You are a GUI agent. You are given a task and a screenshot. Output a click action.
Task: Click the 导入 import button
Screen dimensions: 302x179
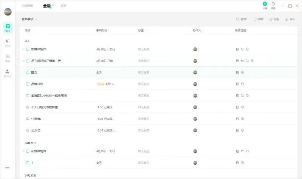(x=290, y=19)
